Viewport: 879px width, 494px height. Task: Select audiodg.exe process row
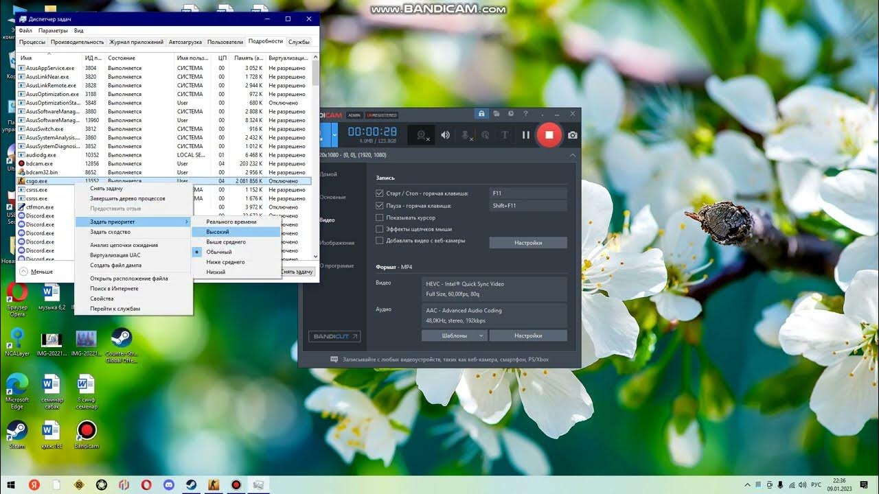[164, 155]
